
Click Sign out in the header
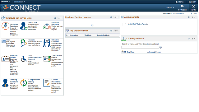(192, 2)
